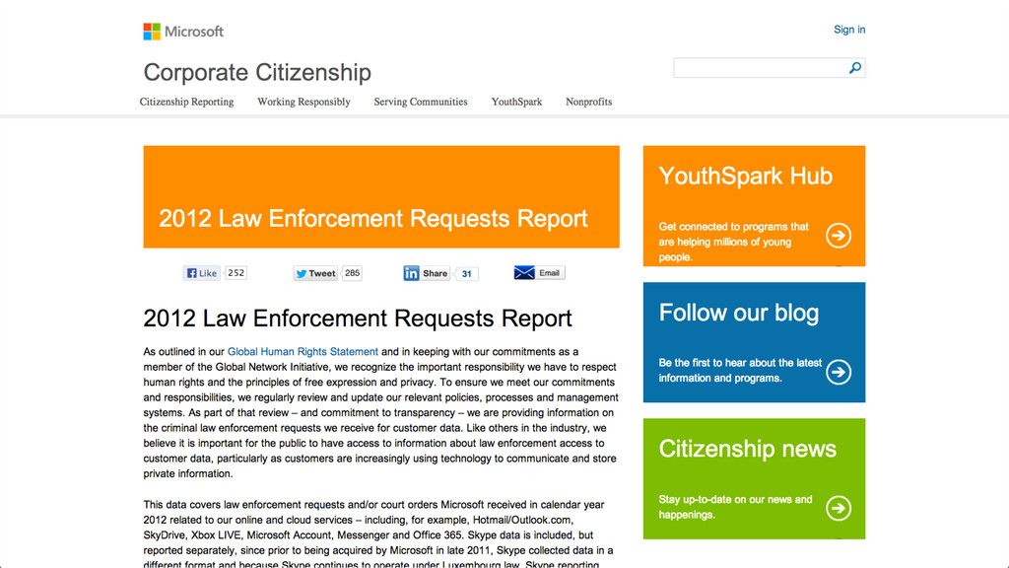This screenshot has height=568, width=1009.
Task: Click the search magnifier icon
Action: point(854,68)
